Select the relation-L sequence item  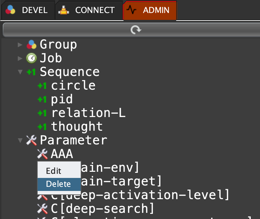point(88,113)
